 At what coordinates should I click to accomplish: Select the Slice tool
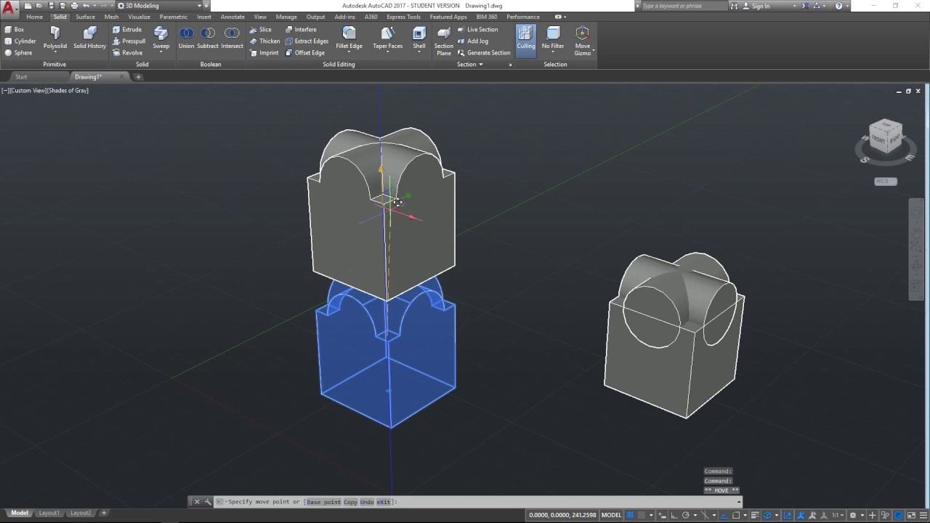[x=260, y=30]
